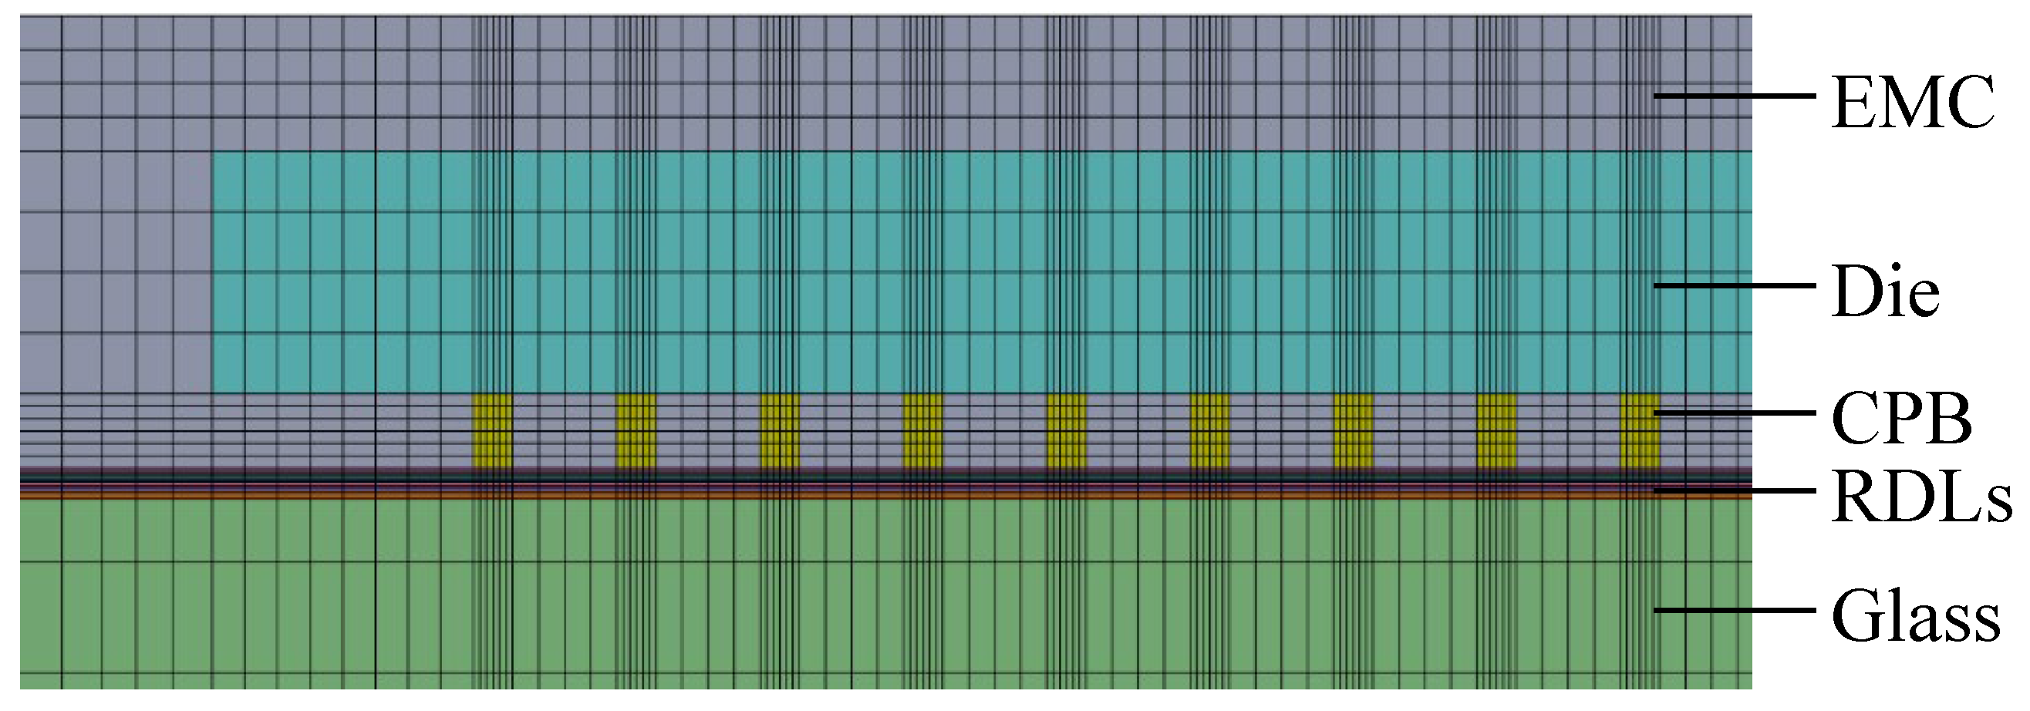Click the leader line pointing to EMC
2030x711 pixels.
pos(1734,96)
